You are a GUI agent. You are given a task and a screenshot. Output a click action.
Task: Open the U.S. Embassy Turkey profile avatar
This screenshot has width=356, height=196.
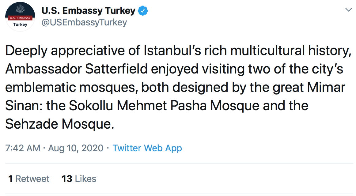(x=21, y=17)
